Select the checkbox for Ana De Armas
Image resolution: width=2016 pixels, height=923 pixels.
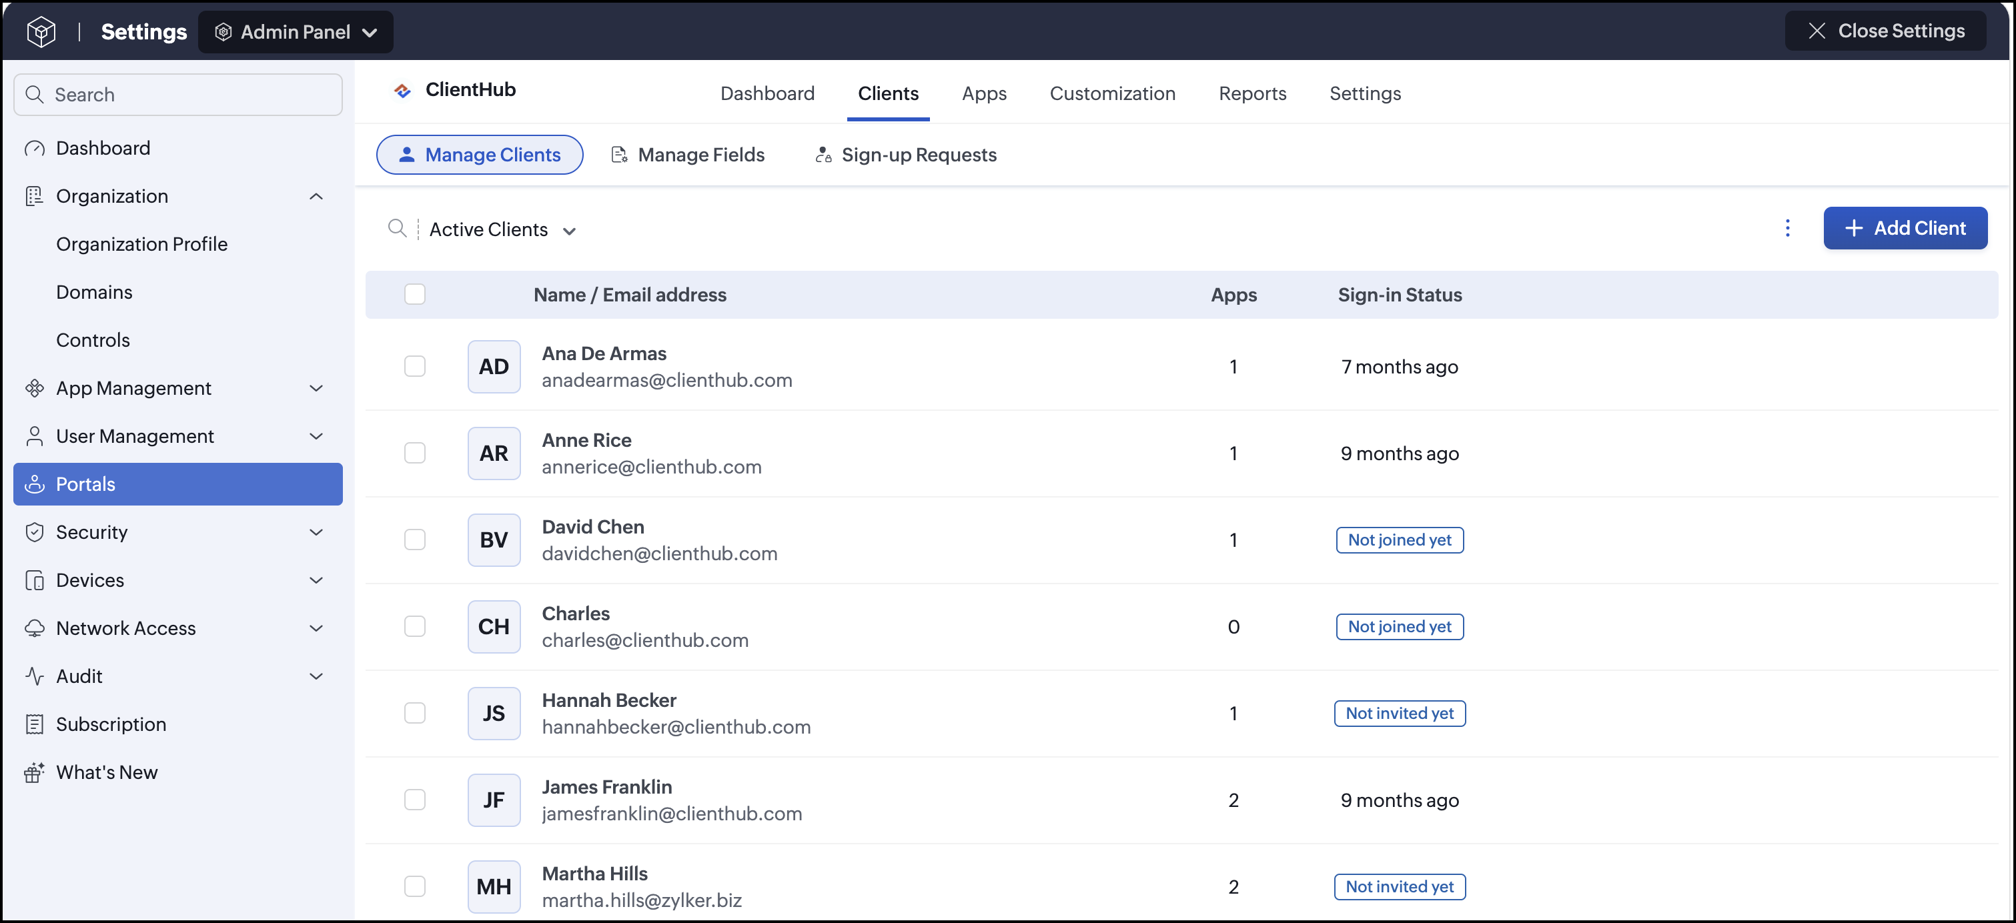[x=415, y=367]
